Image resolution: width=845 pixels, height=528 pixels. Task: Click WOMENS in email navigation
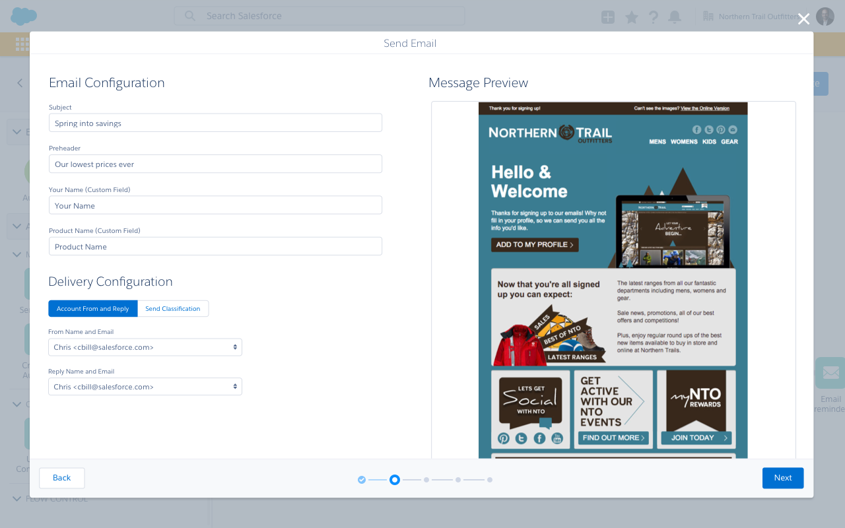click(x=684, y=142)
